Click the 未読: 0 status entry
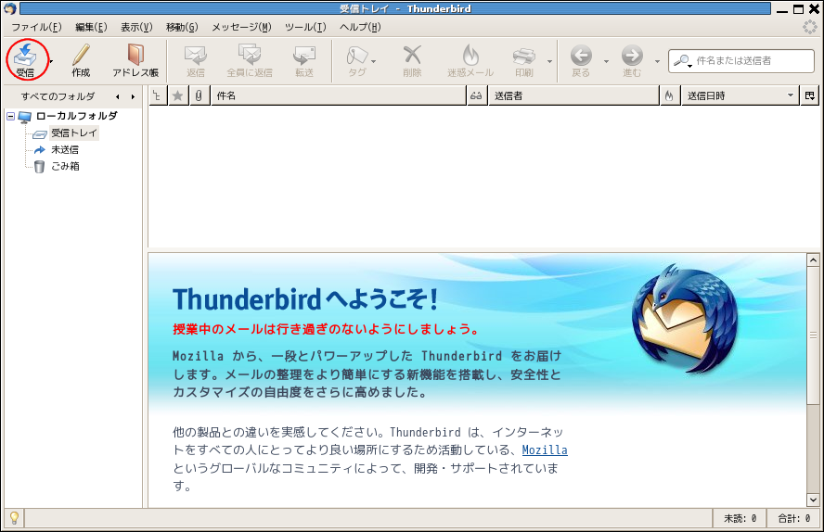The image size is (824, 532). [740, 518]
